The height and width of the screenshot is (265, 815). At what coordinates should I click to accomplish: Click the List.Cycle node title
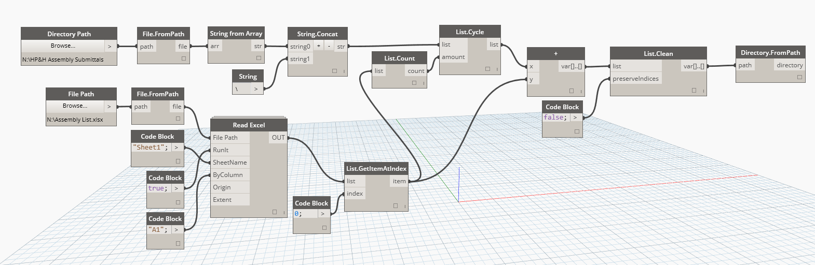coord(470,32)
